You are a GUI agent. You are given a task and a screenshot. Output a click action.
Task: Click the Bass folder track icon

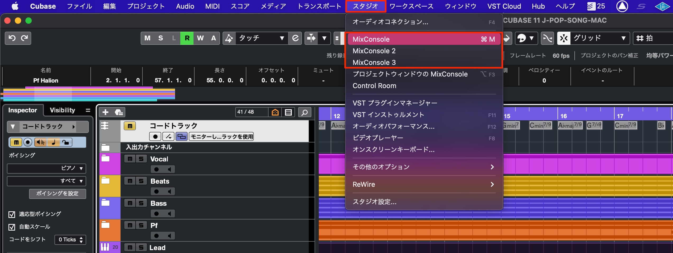pyautogui.click(x=105, y=203)
